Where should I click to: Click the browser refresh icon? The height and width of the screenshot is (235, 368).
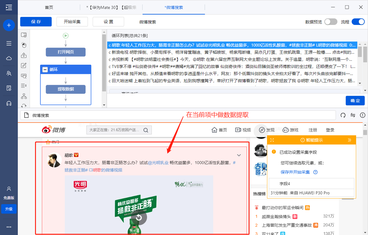343,115
